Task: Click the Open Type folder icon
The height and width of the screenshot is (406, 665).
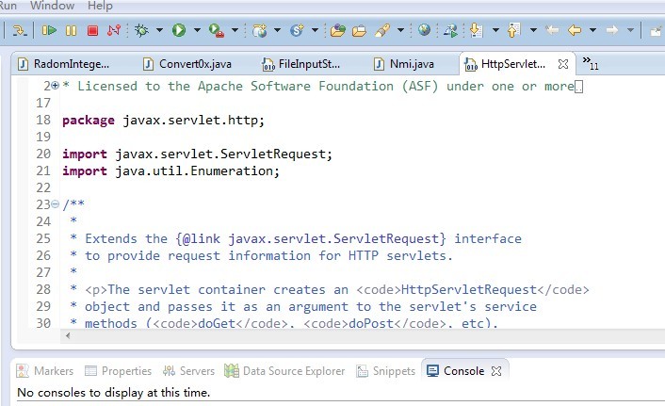Action: pyautogui.click(x=338, y=30)
